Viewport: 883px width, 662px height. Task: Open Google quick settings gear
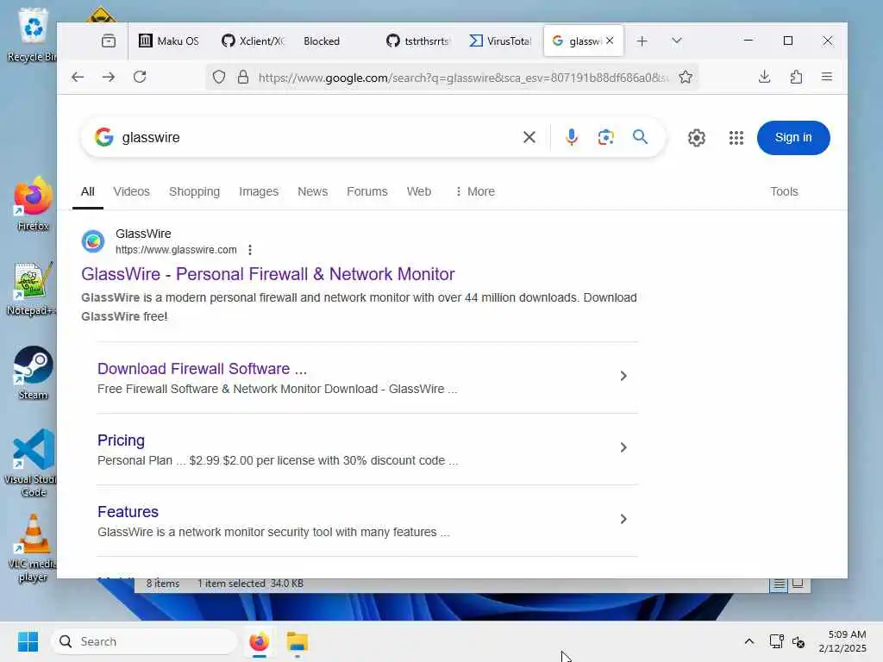697,138
